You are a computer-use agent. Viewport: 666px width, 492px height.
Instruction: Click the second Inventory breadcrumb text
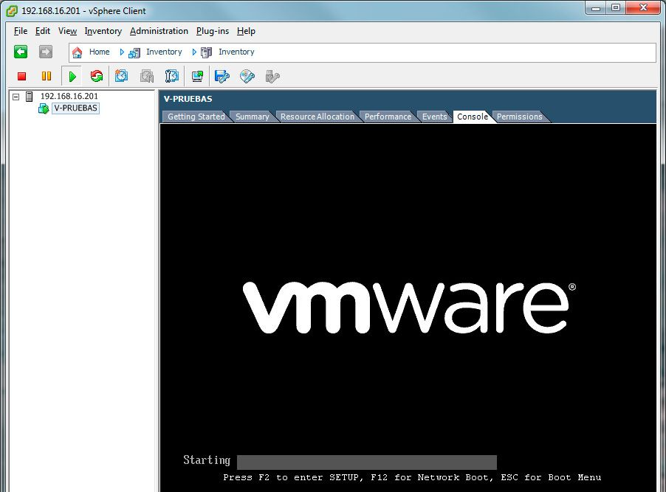coord(236,52)
